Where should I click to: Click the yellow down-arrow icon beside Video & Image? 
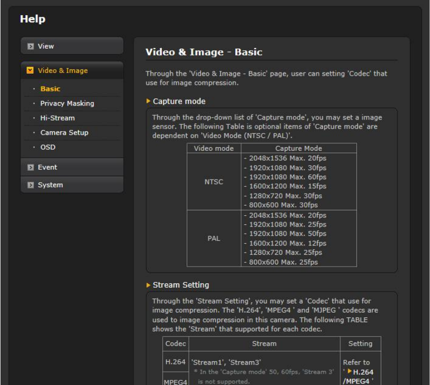pos(30,71)
